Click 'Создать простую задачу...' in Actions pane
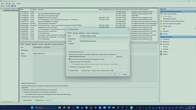Viewport: 196px width, 110px height. tap(170, 14)
